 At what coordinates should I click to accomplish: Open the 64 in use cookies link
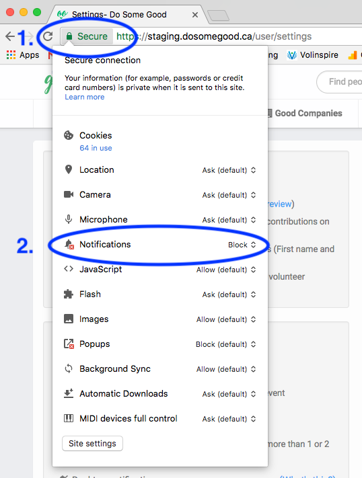[96, 148]
